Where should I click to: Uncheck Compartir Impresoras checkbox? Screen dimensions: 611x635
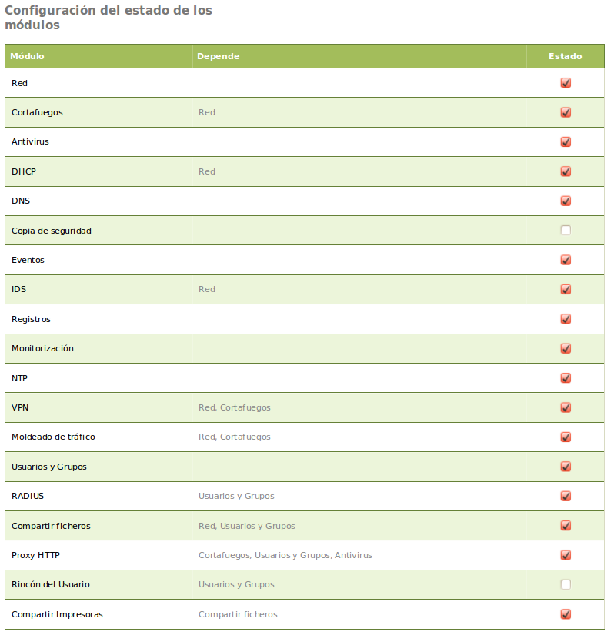coord(566,614)
